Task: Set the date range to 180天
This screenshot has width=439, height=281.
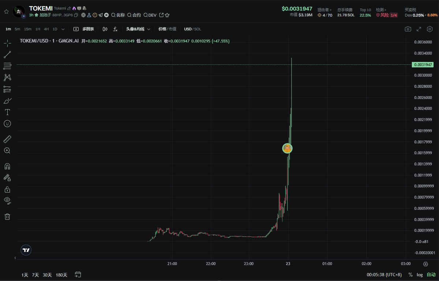Action: [x=61, y=275]
